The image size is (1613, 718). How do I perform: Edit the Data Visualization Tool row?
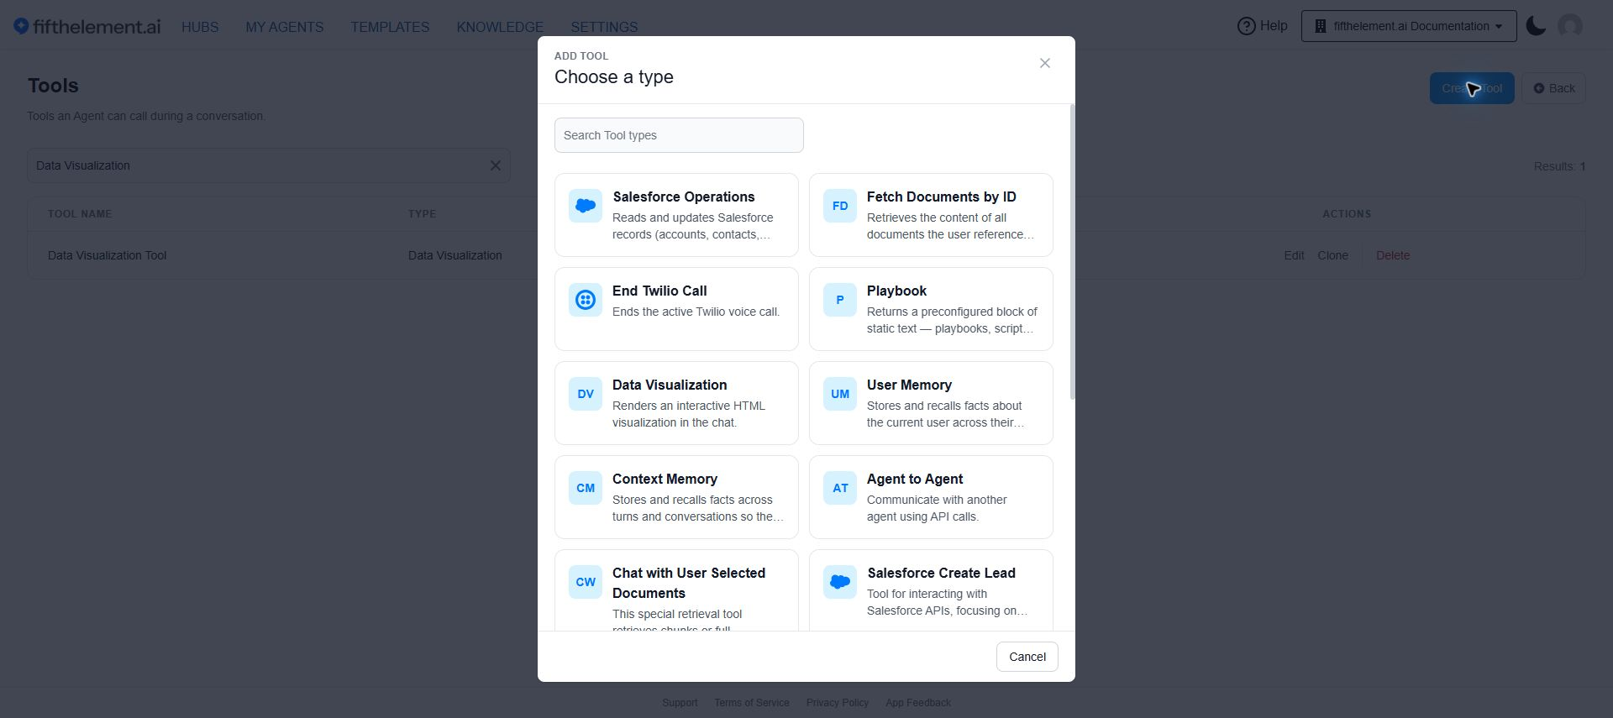[x=1294, y=255]
